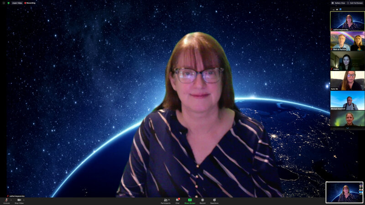Click the self-view thumbnail bottom right
The height and width of the screenshot is (205, 365).
coord(344,192)
